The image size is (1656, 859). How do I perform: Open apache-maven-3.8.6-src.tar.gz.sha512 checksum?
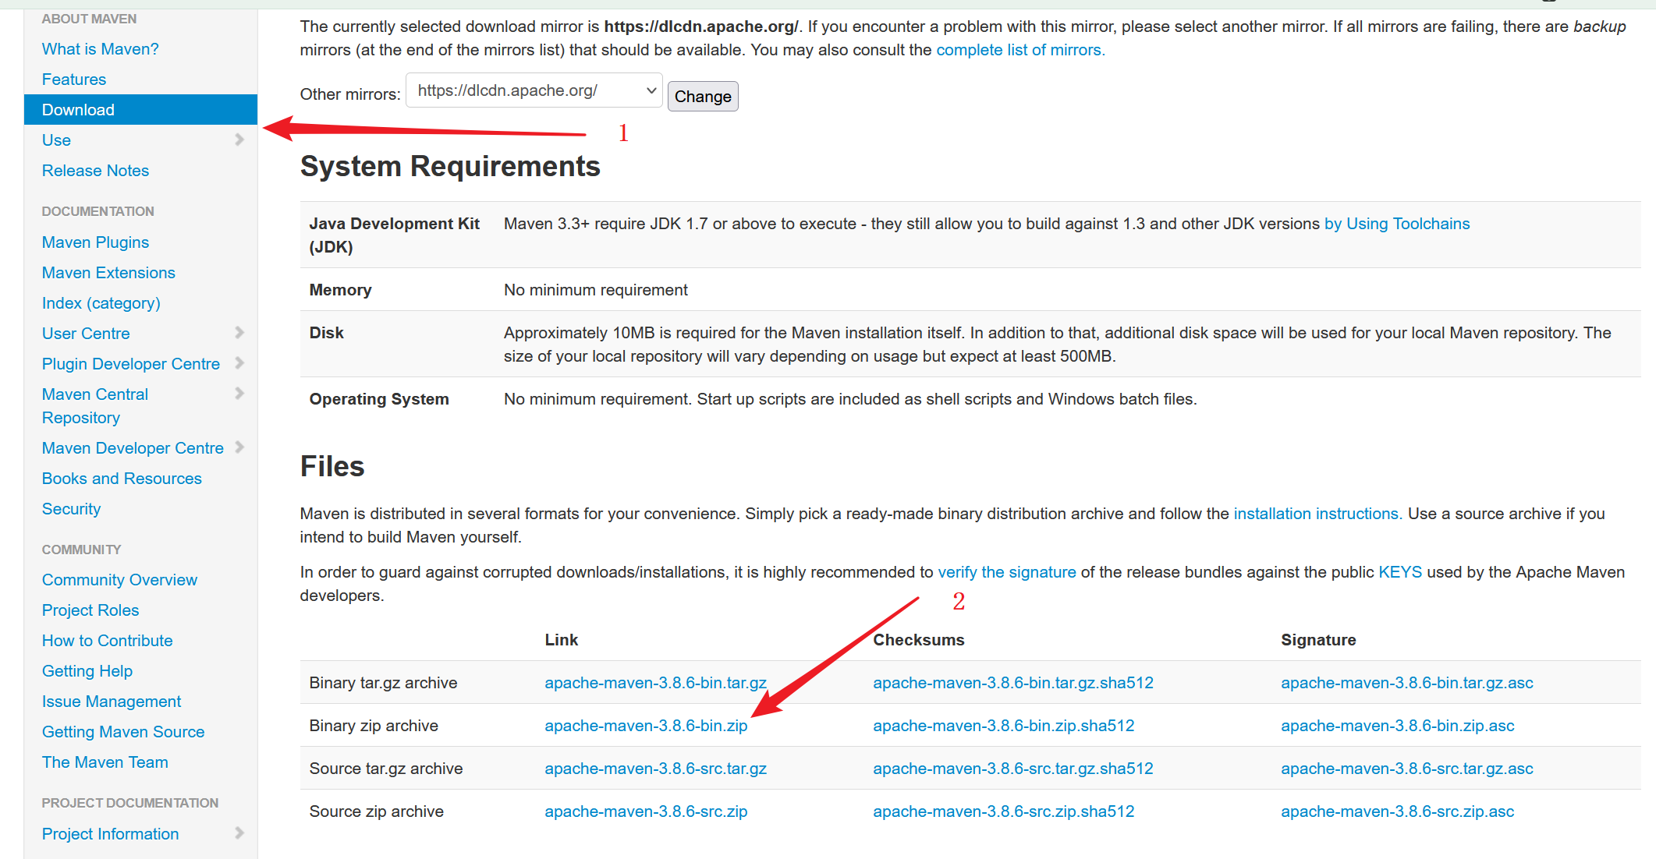[1013, 769]
